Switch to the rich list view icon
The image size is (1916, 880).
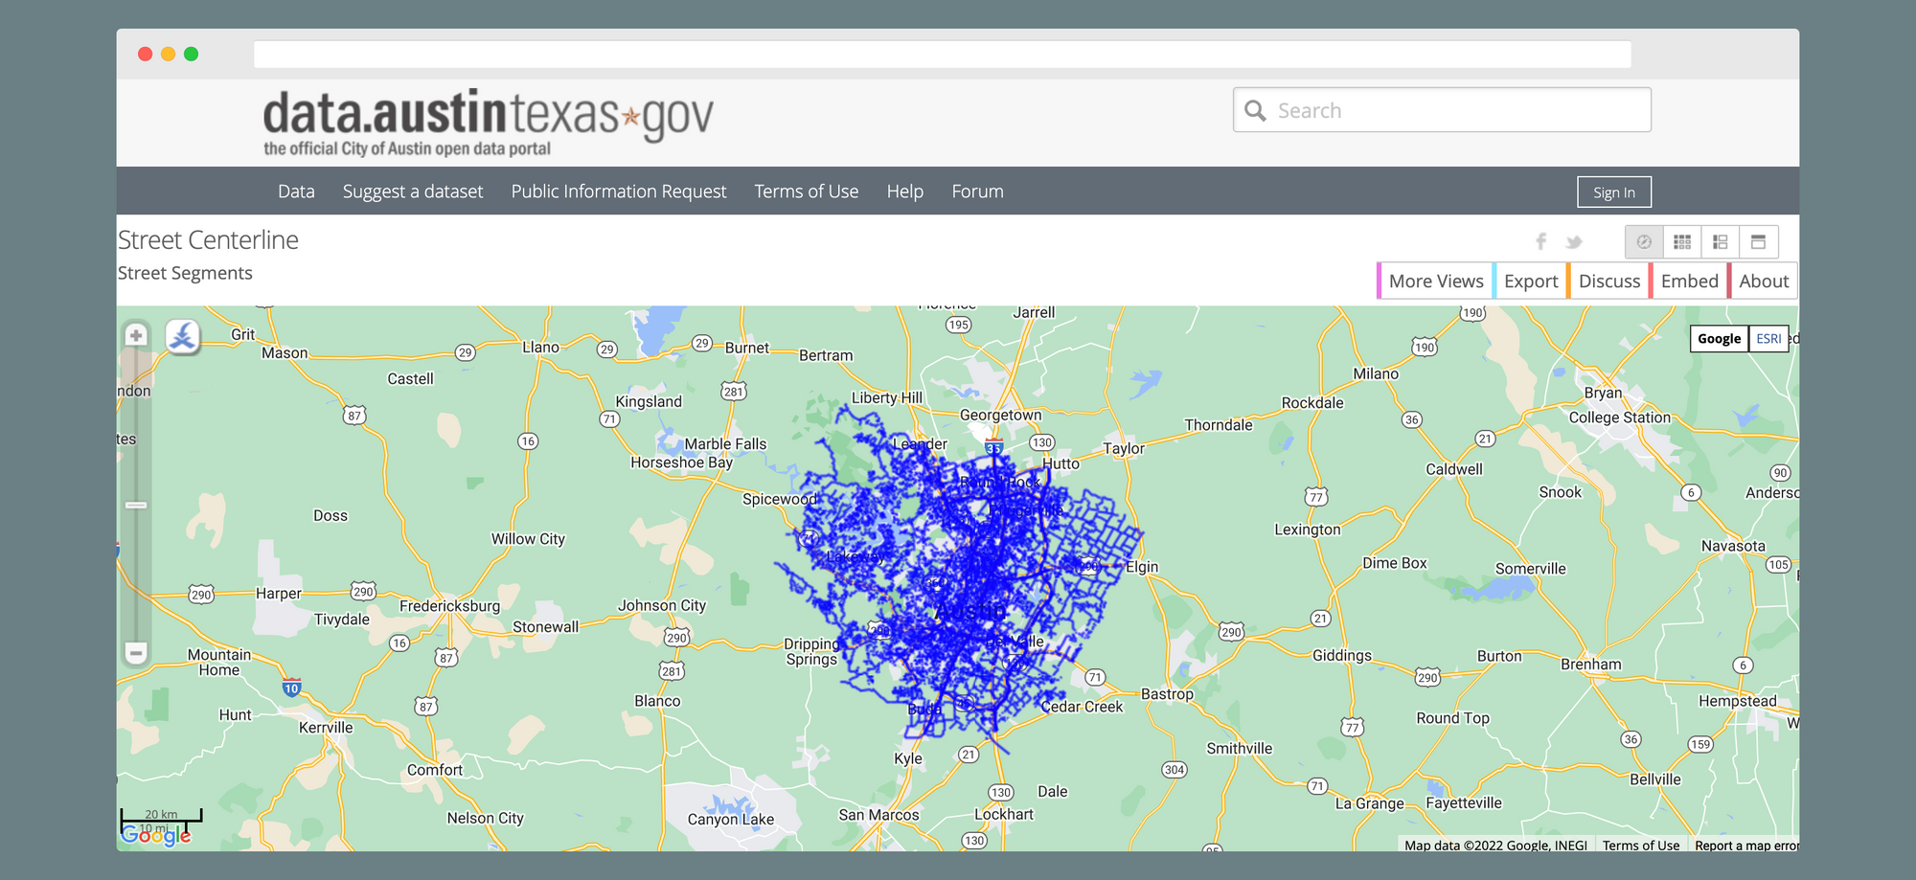click(x=1721, y=242)
